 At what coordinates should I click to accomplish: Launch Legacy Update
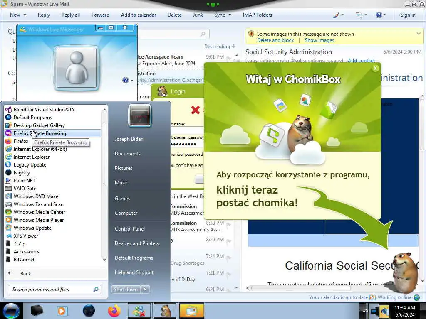pos(30,164)
